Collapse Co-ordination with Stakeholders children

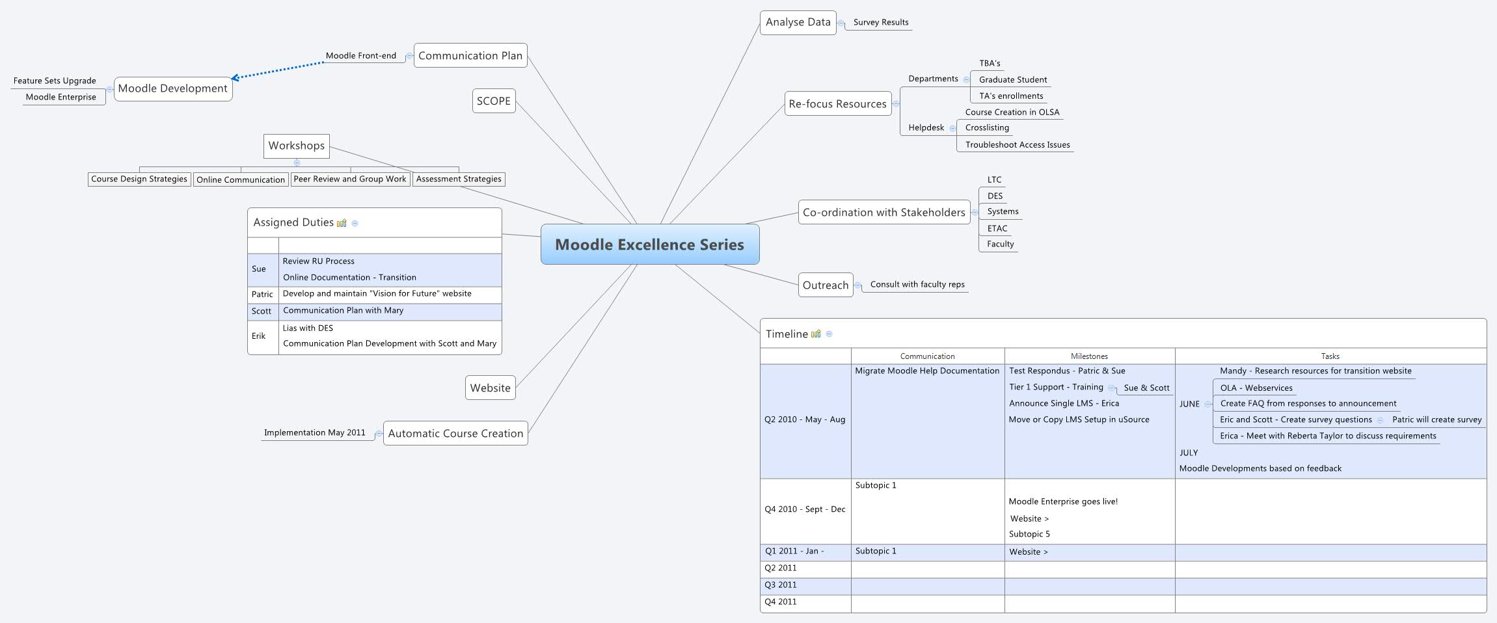[975, 212]
